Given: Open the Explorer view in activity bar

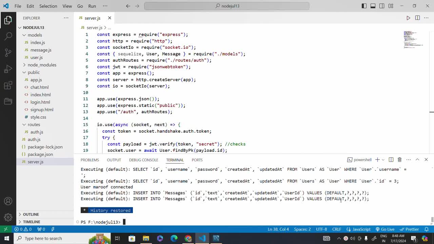Looking at the screenshot, I should (8, 20).
